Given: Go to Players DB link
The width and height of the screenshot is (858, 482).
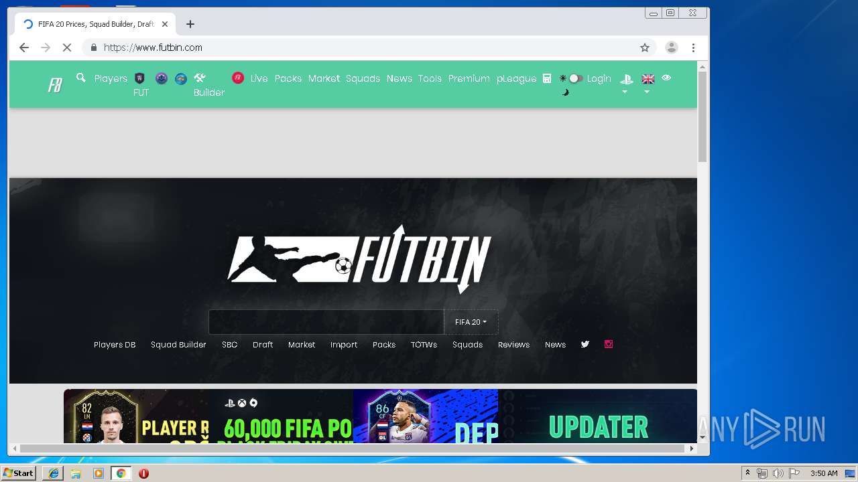Looking at the screenshot, I should click(x=115, y=345).
